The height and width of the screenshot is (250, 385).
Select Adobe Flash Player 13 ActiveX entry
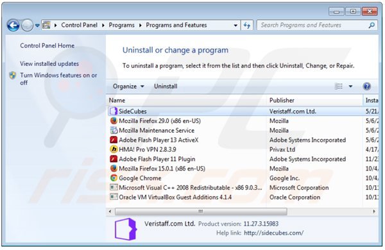[x=158, y=140]
